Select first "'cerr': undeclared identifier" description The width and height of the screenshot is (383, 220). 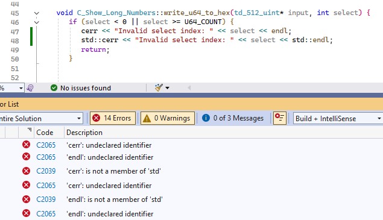tap(109, 145)
